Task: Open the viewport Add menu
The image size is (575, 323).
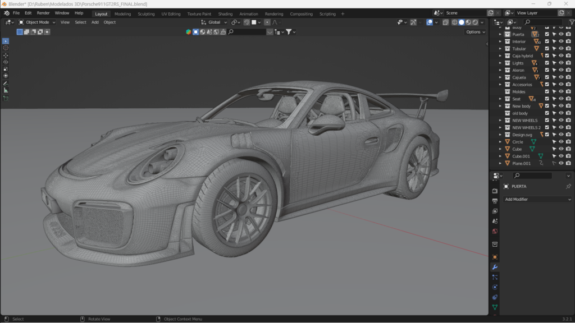Action: 95,22
